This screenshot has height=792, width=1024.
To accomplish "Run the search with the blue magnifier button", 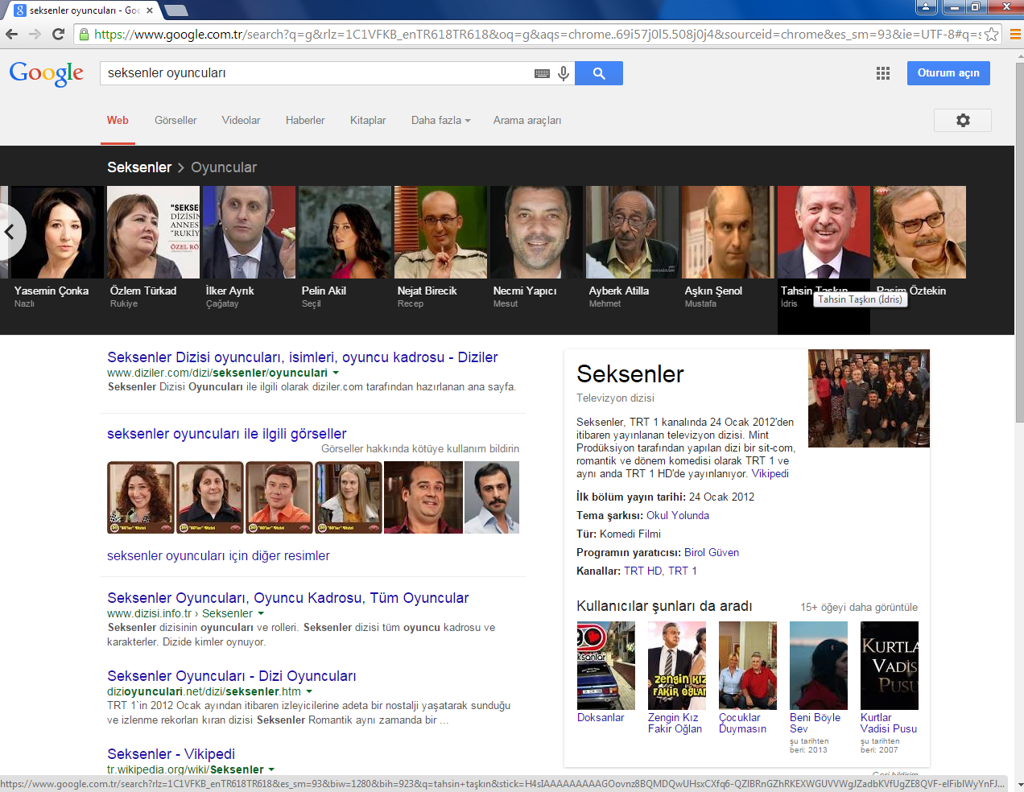I will [x=599, y=73].
